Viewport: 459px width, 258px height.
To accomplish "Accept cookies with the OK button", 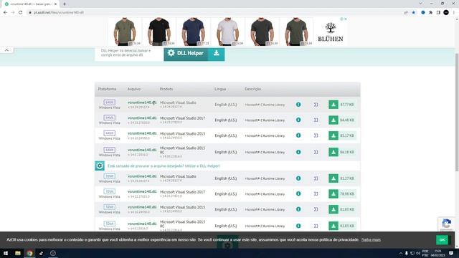I will [x=442, y=239].
